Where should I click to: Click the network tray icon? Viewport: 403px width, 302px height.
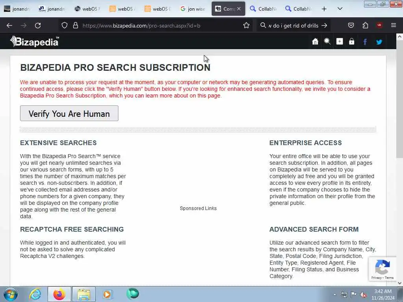click(x=344, y=295)
